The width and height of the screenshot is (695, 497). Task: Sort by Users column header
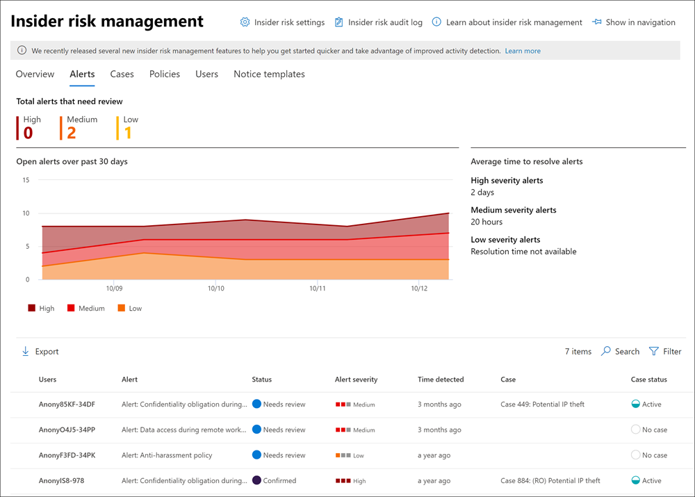pyautogui.click(x=48, y=380)
